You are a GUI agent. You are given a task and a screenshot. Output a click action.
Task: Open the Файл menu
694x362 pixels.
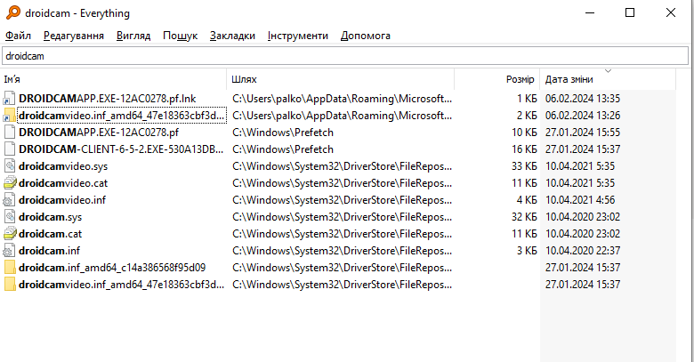coord(18,36)
